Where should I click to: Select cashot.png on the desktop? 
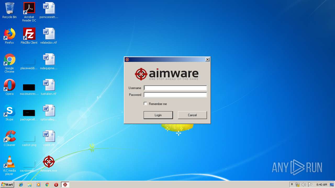pyautogui.click(x=29, y=140)
